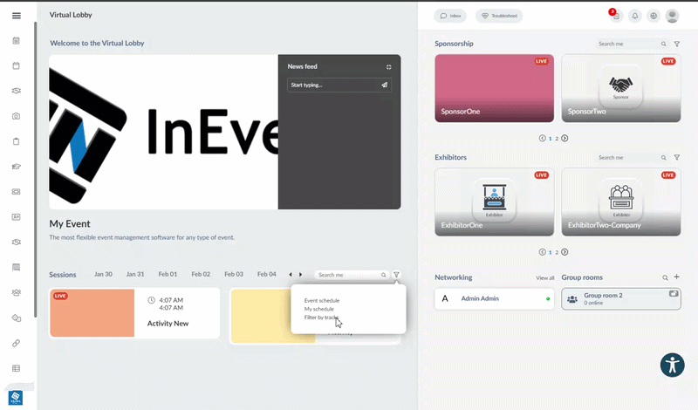Go to the next session dates
The width and height of the screenshot is (698, 410).
pos(300,275)
